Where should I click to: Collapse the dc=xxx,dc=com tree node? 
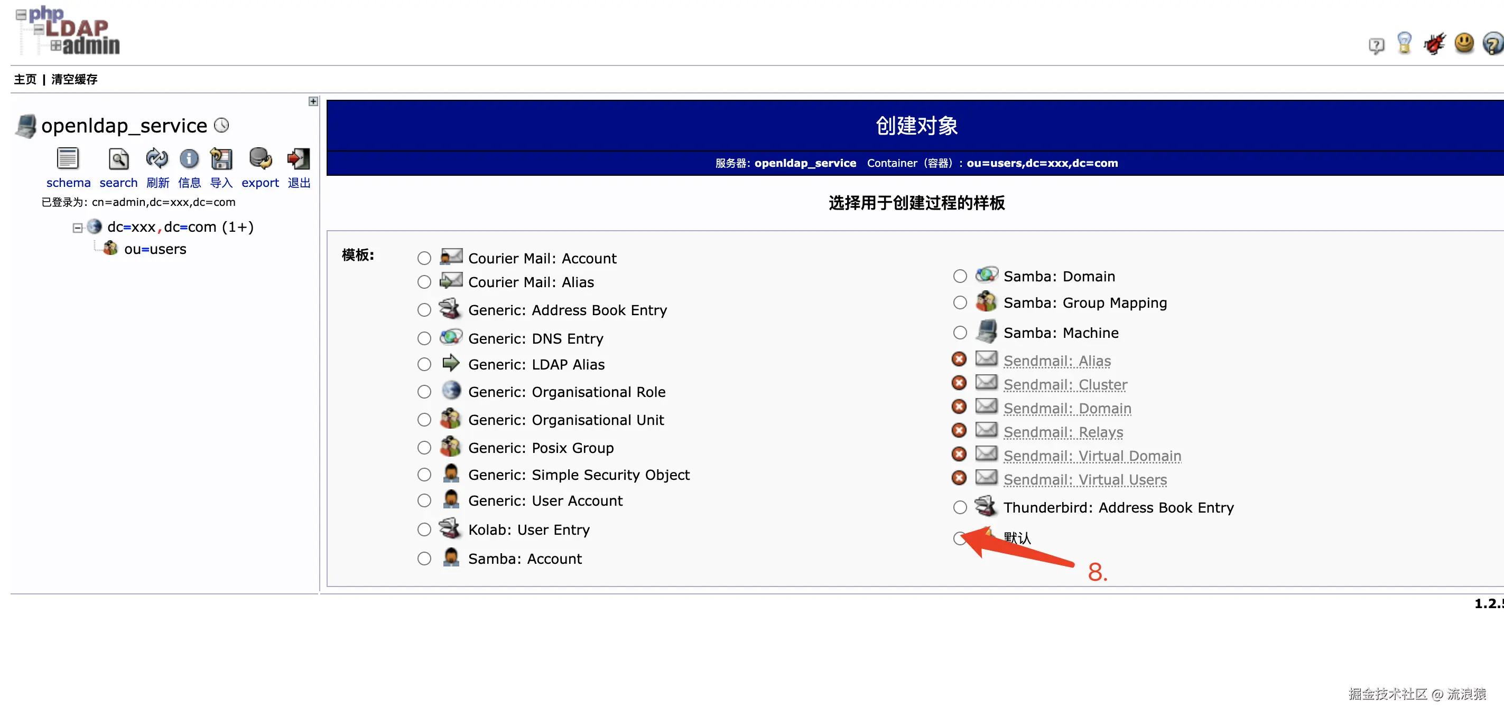coord(78,228)
